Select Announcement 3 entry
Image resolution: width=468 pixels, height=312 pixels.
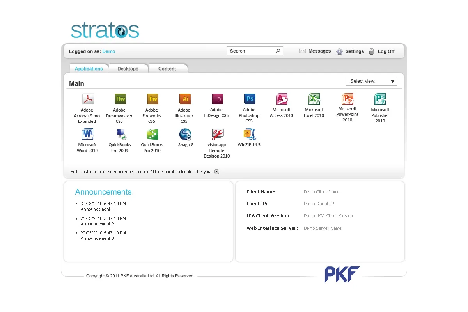pos(97,238)
